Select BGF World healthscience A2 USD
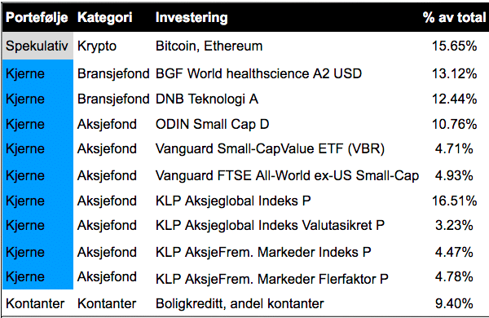The width and height of the screenshot is (489, 318). coord(258,74)
